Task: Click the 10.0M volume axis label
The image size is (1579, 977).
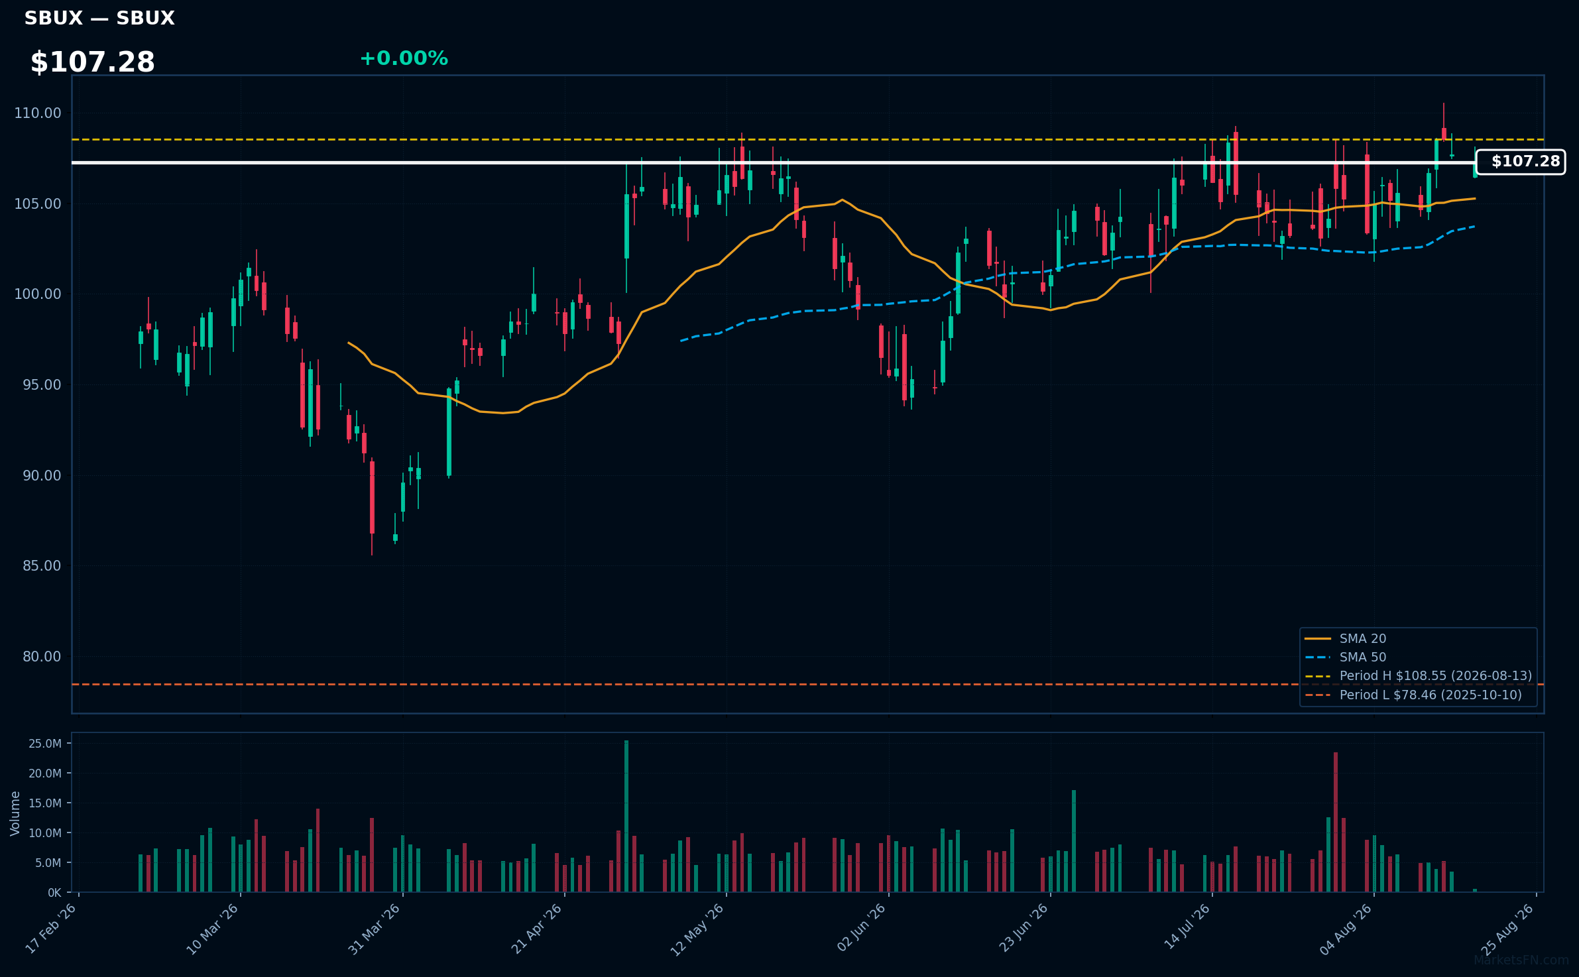Action: point(45,833)
